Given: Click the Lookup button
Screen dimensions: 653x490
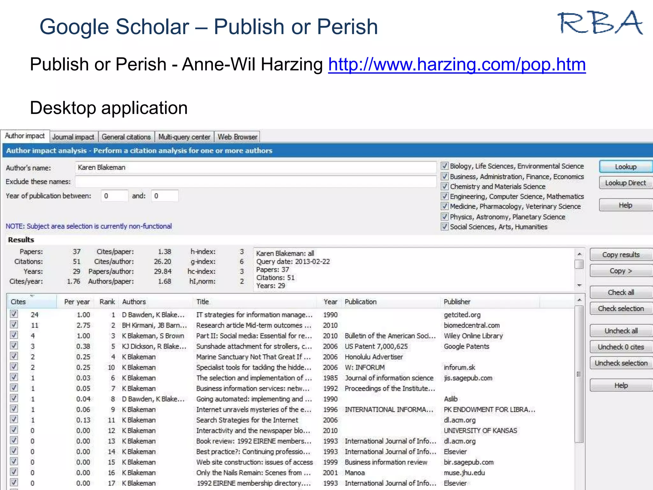Looking at the screenshot, I should [x=626, y=167].
